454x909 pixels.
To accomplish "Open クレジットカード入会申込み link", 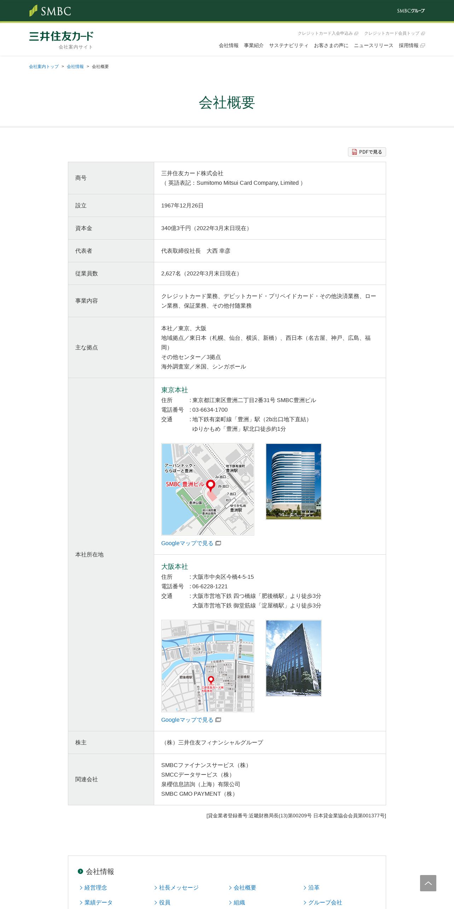I will (328, 33).
